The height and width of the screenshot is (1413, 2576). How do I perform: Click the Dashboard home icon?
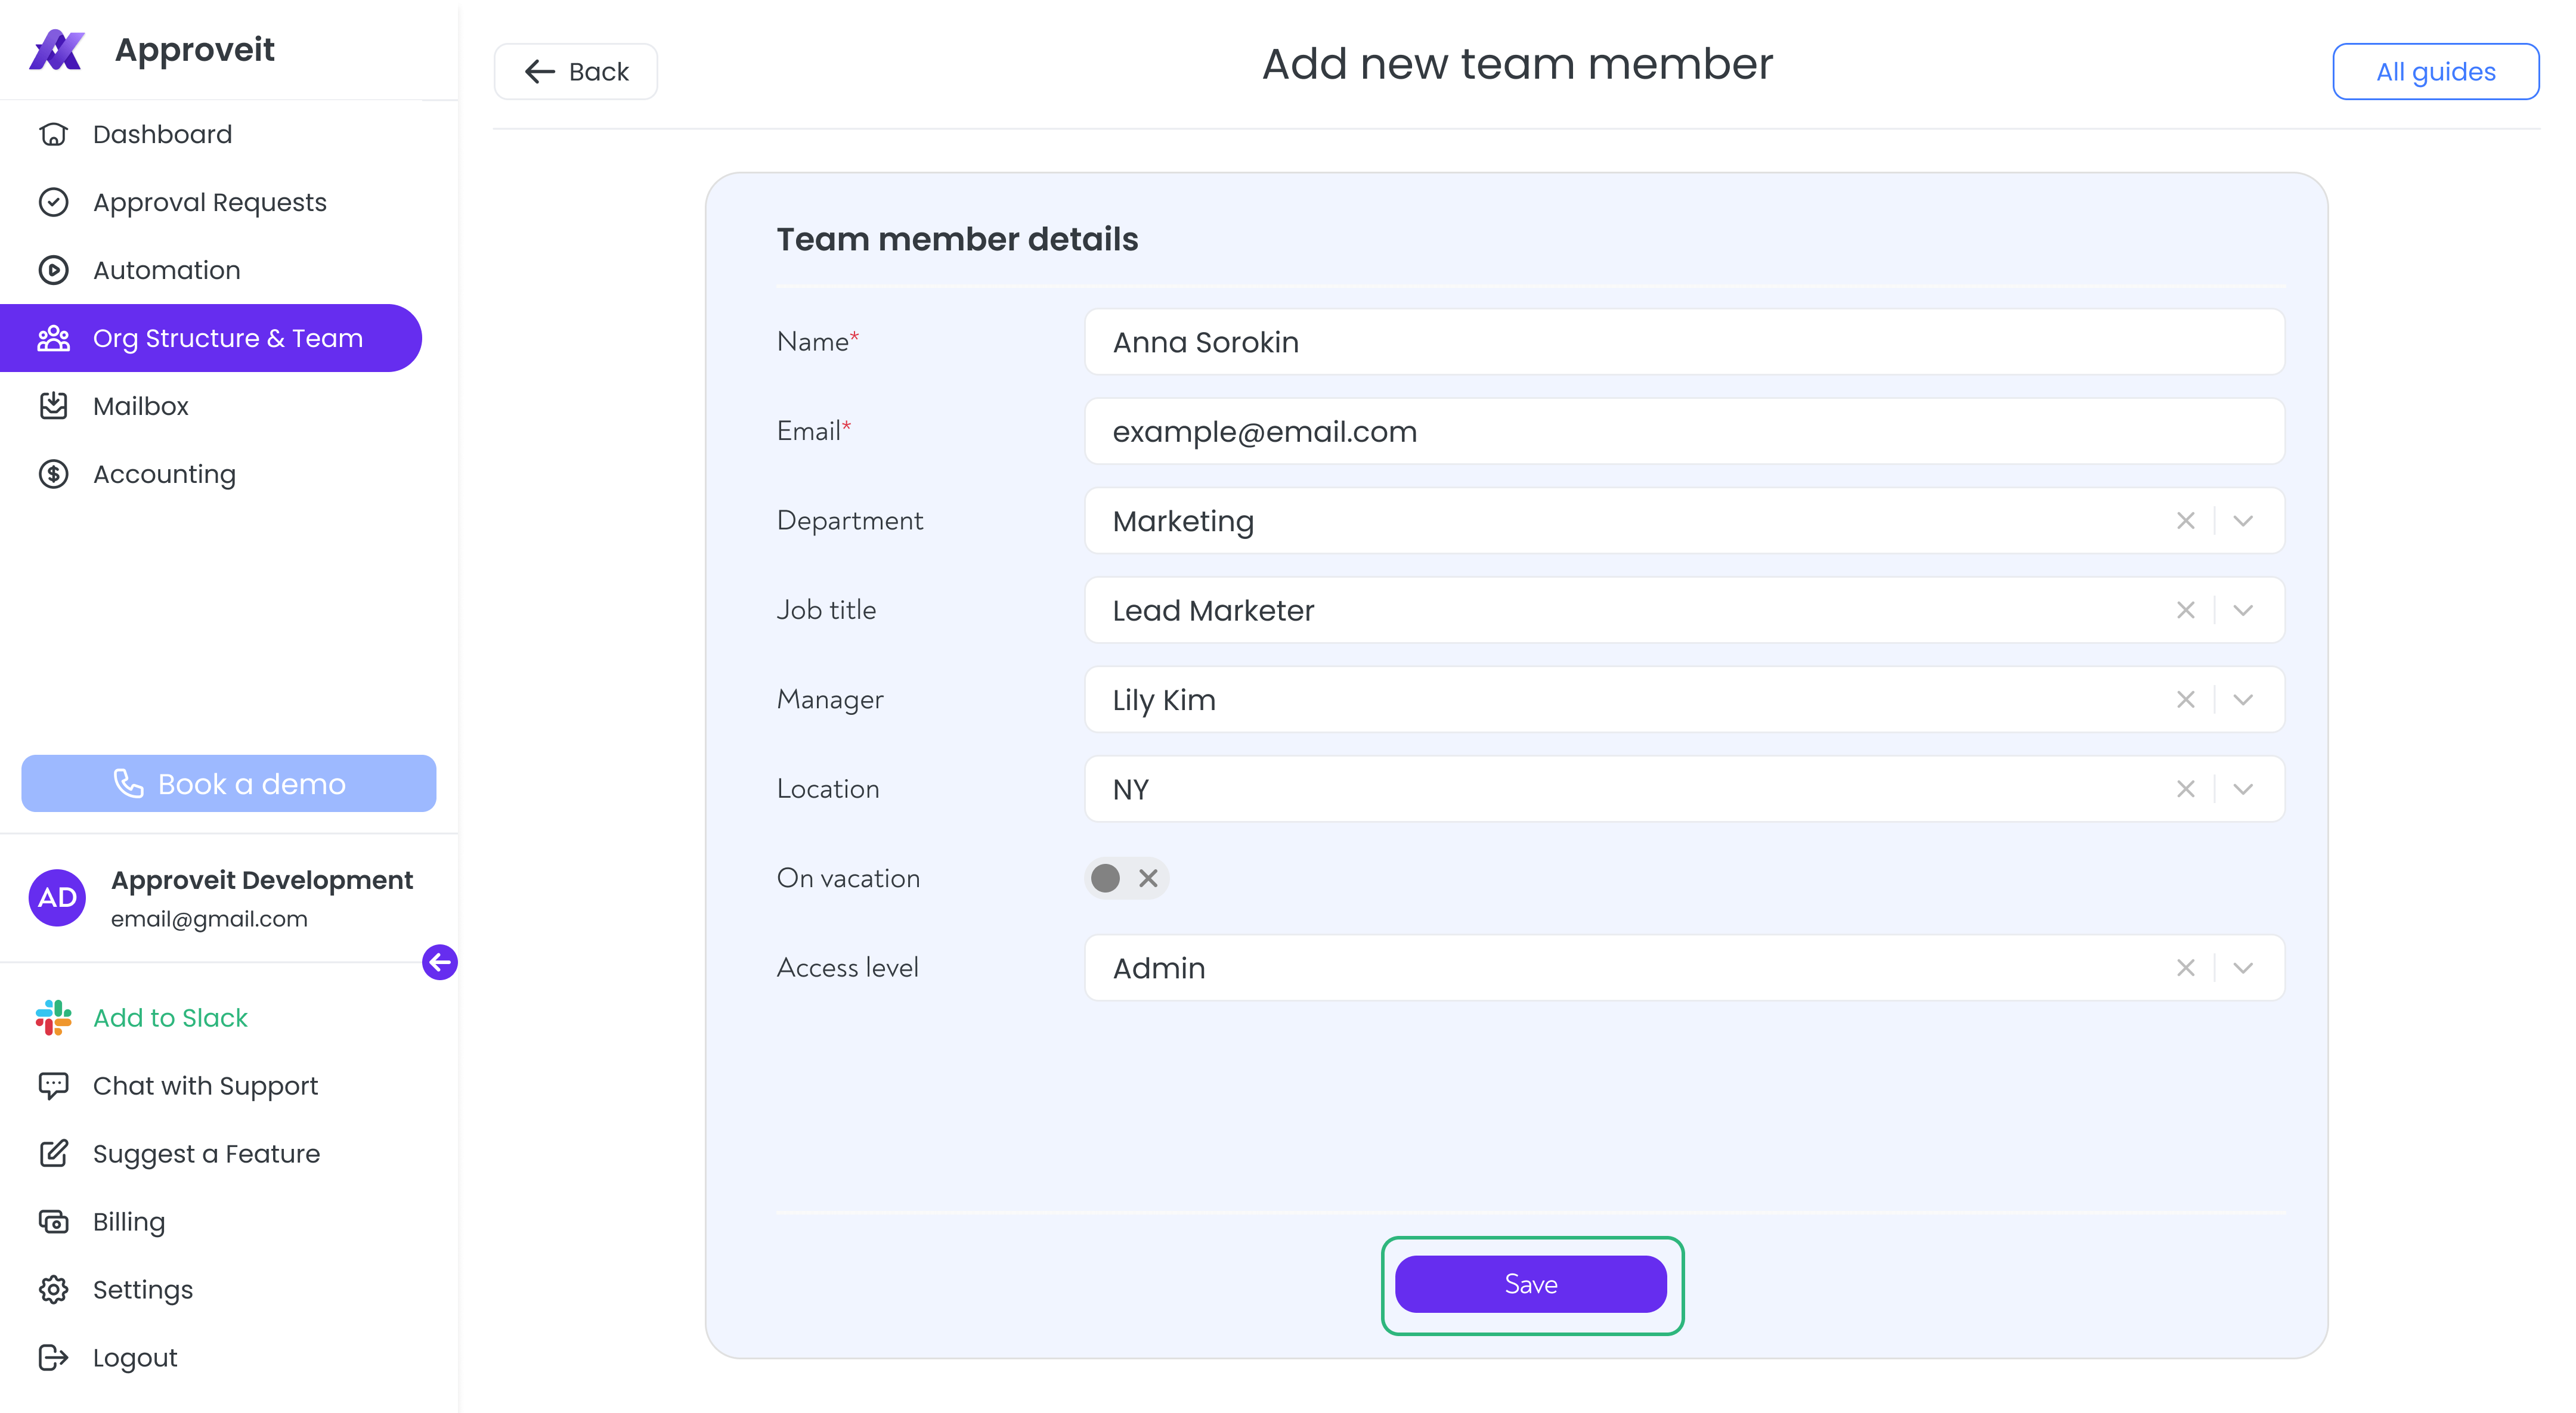pyautogui.click(x=53, y=134)
